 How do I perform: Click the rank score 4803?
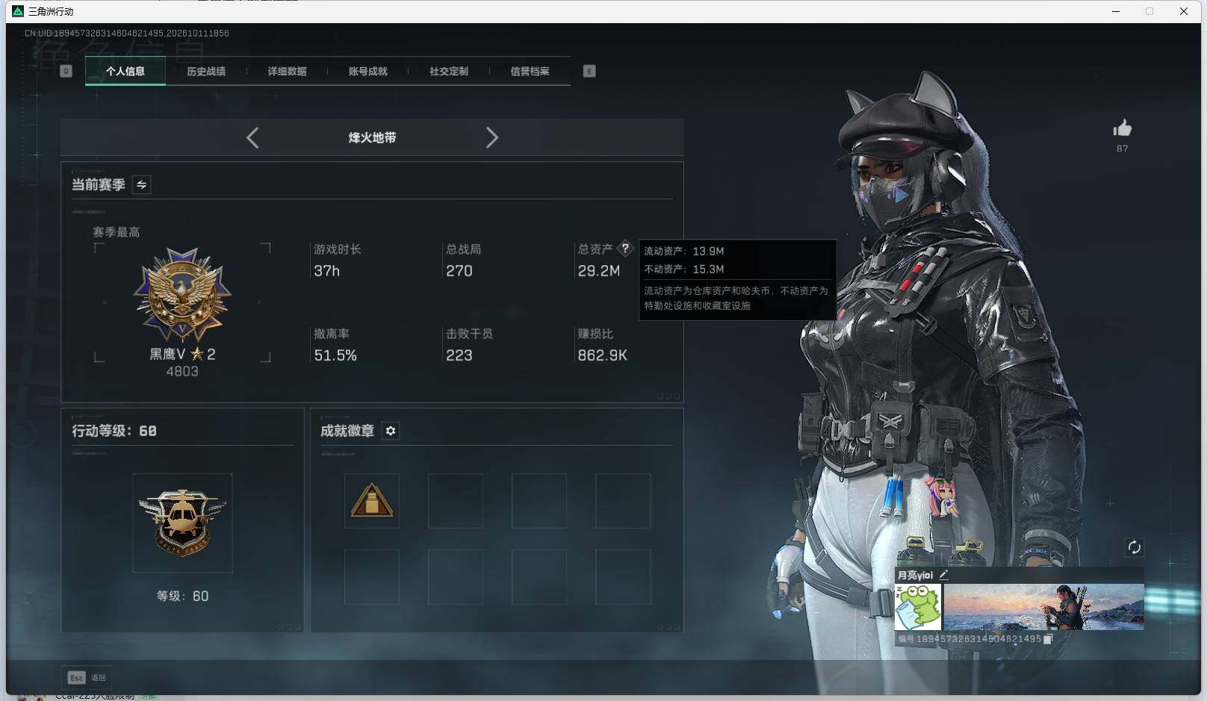pos(182,371)
